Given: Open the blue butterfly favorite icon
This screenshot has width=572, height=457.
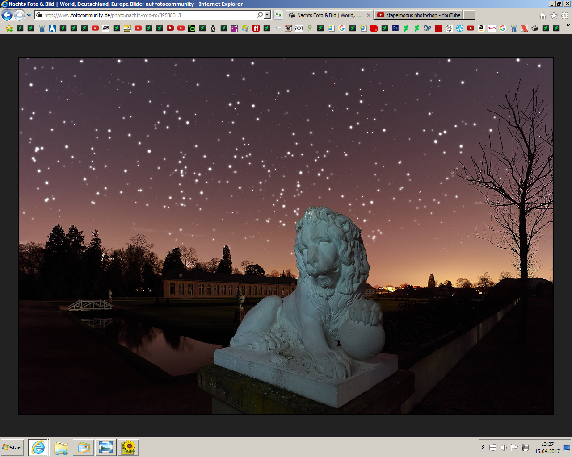Looking at the screenshot, I should 428,28.
